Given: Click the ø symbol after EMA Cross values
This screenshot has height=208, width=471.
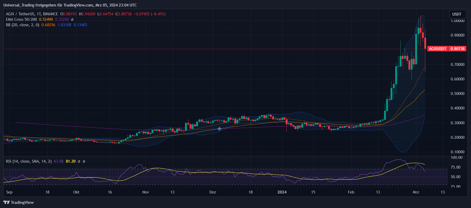Looking at the screenshot, I should pyautogui.click(x=72, y=19).
